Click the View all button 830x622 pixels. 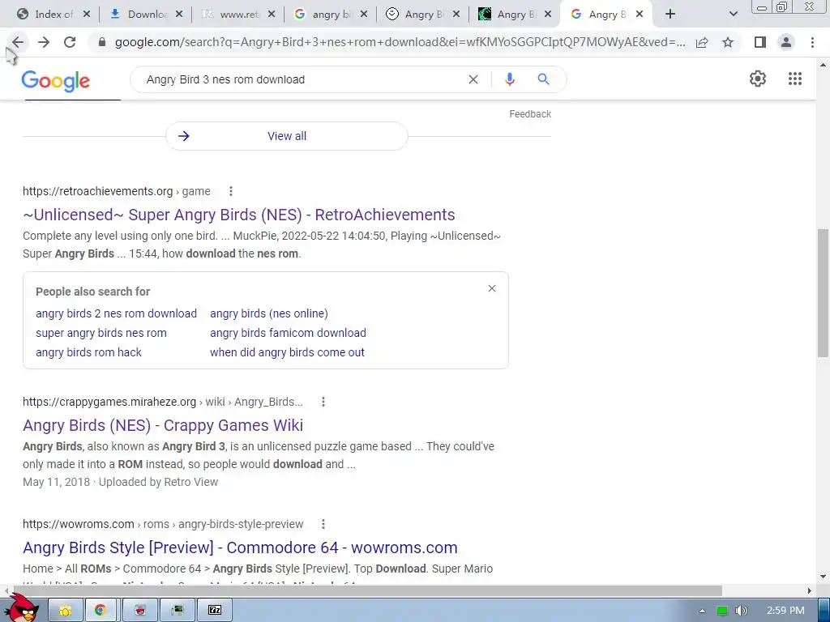coord(287,136)
